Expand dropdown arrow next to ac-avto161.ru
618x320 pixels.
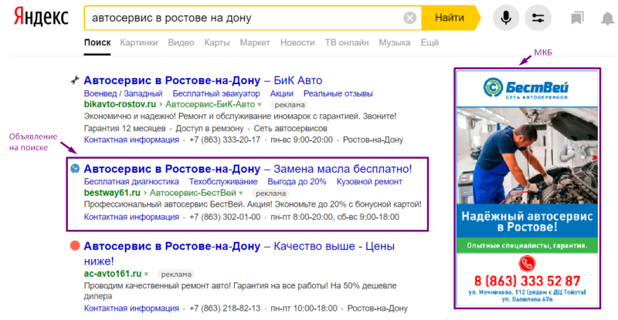click(146, 274)
